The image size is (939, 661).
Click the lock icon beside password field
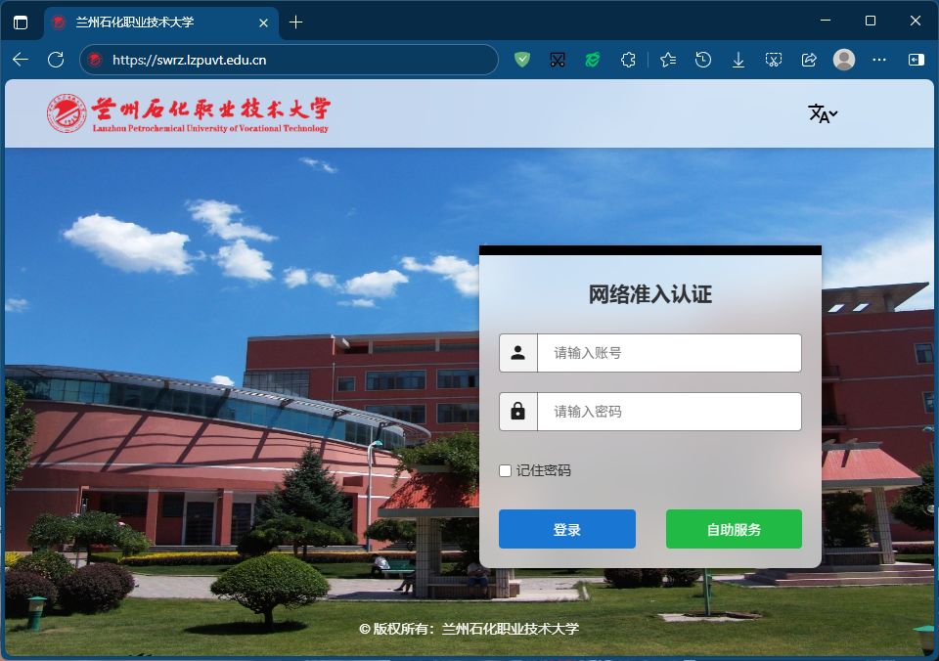click(x=518, y=412)
